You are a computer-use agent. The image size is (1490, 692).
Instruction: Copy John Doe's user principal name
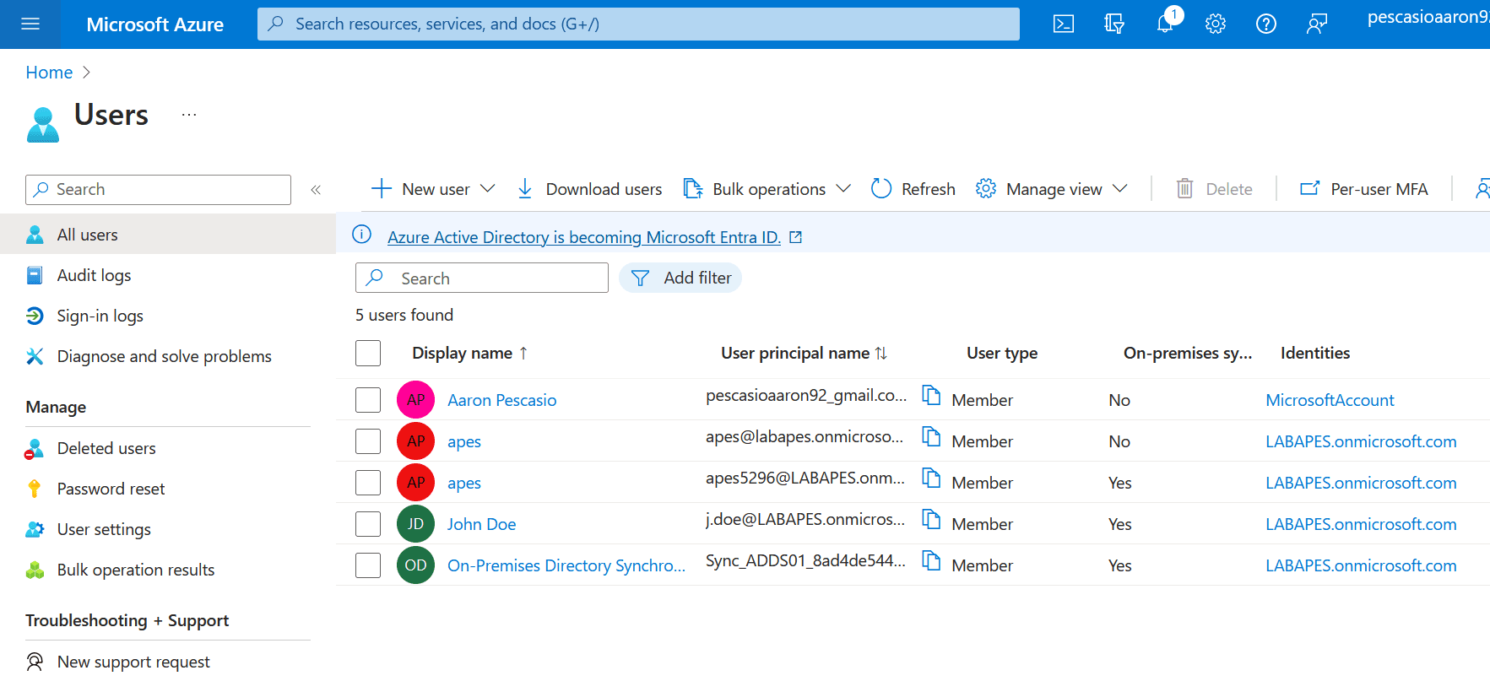point(931,520)
